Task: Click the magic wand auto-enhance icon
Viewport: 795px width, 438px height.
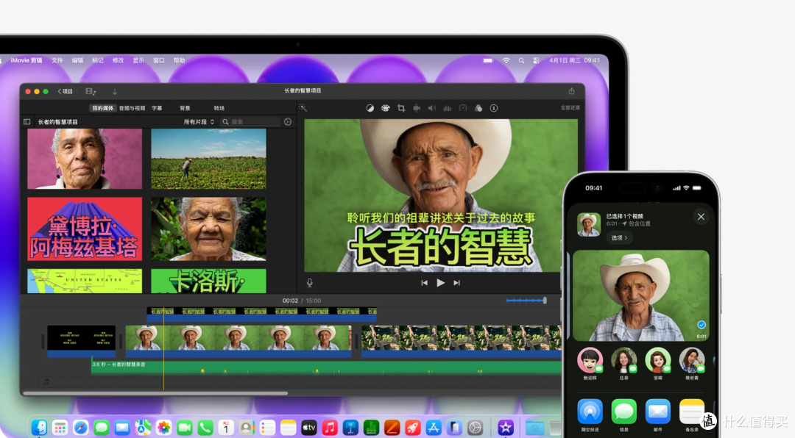Action: tap(303, 108)
